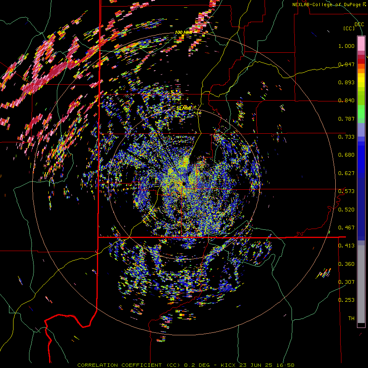Click the gray segment of the color bar
368x368 pixels.
361,284
